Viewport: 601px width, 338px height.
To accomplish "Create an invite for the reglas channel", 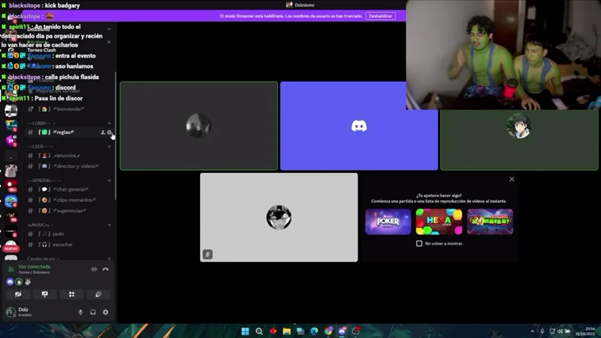I will click(103, 132).
